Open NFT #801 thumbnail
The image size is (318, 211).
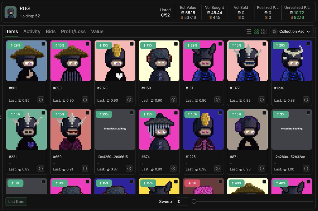(x=26, y=61)
